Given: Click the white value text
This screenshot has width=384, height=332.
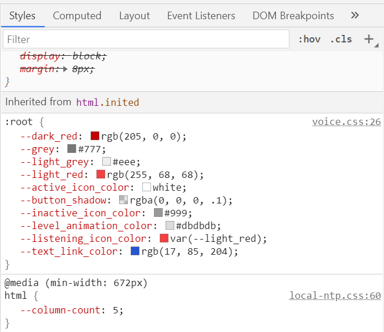Looking at the screenshot, I should click(x=167, y=187).
